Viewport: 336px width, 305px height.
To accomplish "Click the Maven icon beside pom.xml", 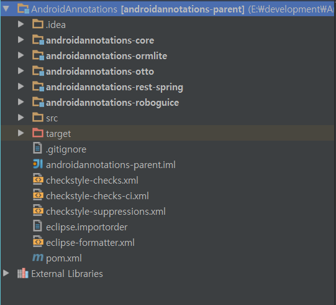I will click(x=38, y=257).
